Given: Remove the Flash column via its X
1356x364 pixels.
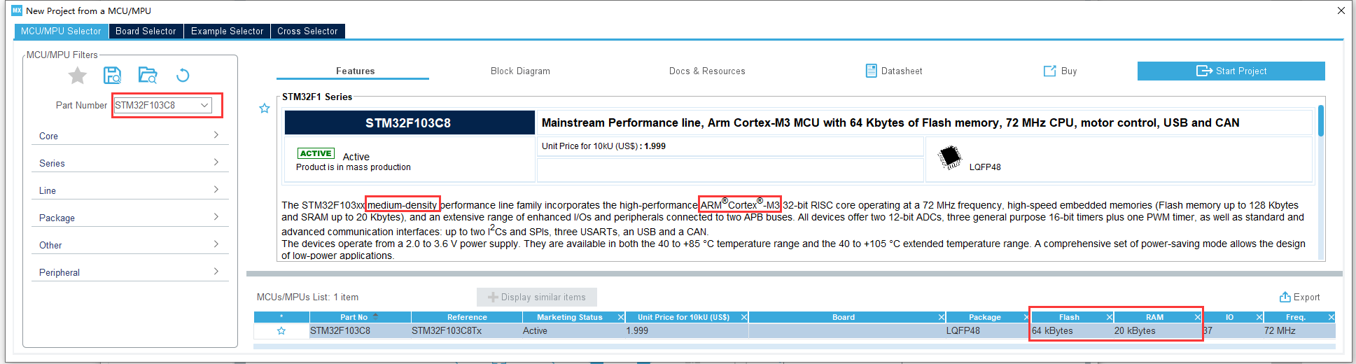Looking at the screenshot, I should (x=1109, y=318).
